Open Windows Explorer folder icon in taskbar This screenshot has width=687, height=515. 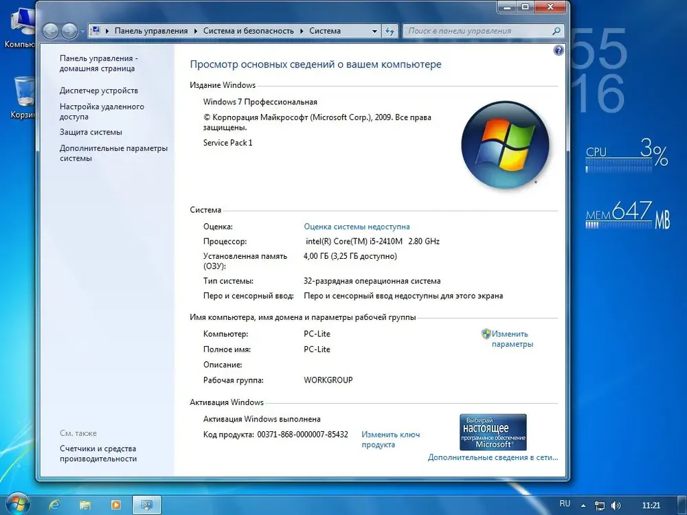85,505
